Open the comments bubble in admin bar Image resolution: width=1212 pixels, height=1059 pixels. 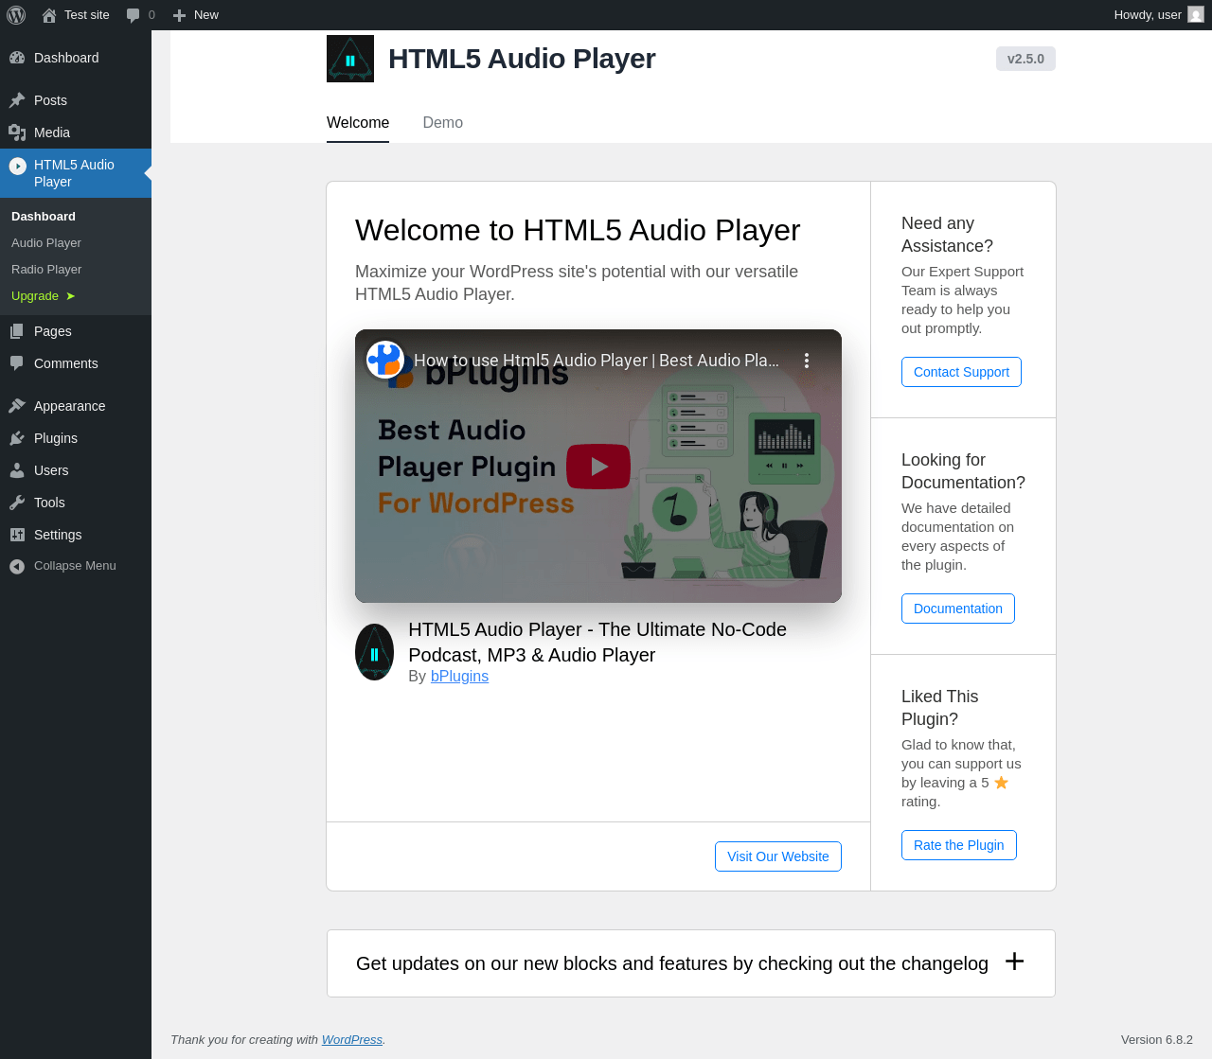coord(134,15)
